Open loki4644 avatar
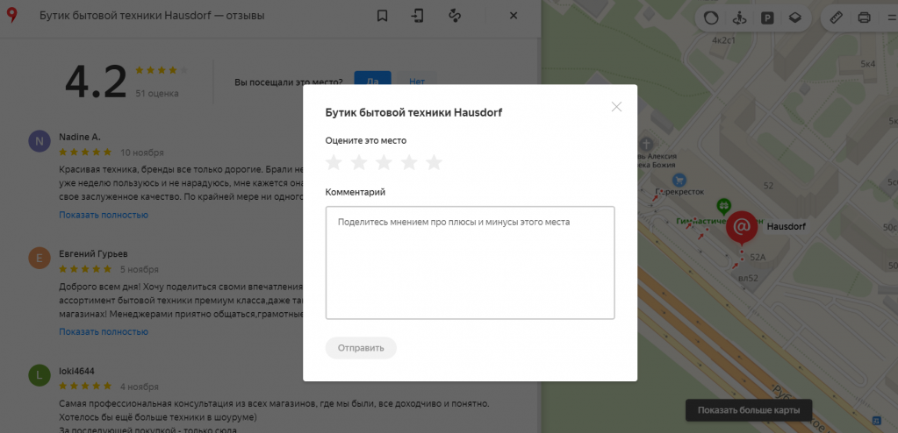Screen dimensions: 898x433 (39, 375)
